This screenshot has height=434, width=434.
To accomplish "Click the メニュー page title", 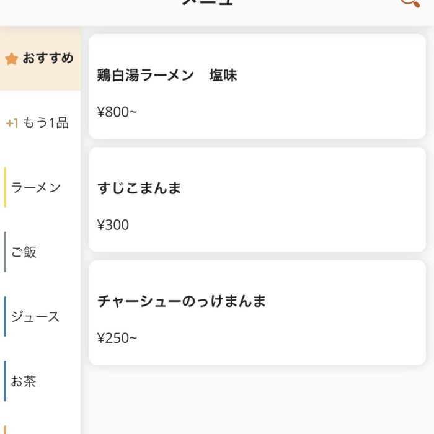I will (x=208, y=3).
